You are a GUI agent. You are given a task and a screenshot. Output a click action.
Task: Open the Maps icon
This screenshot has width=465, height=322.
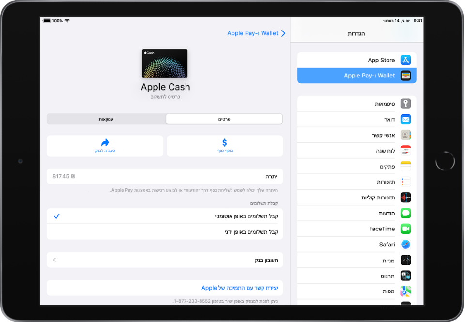[x=405, y=291]
